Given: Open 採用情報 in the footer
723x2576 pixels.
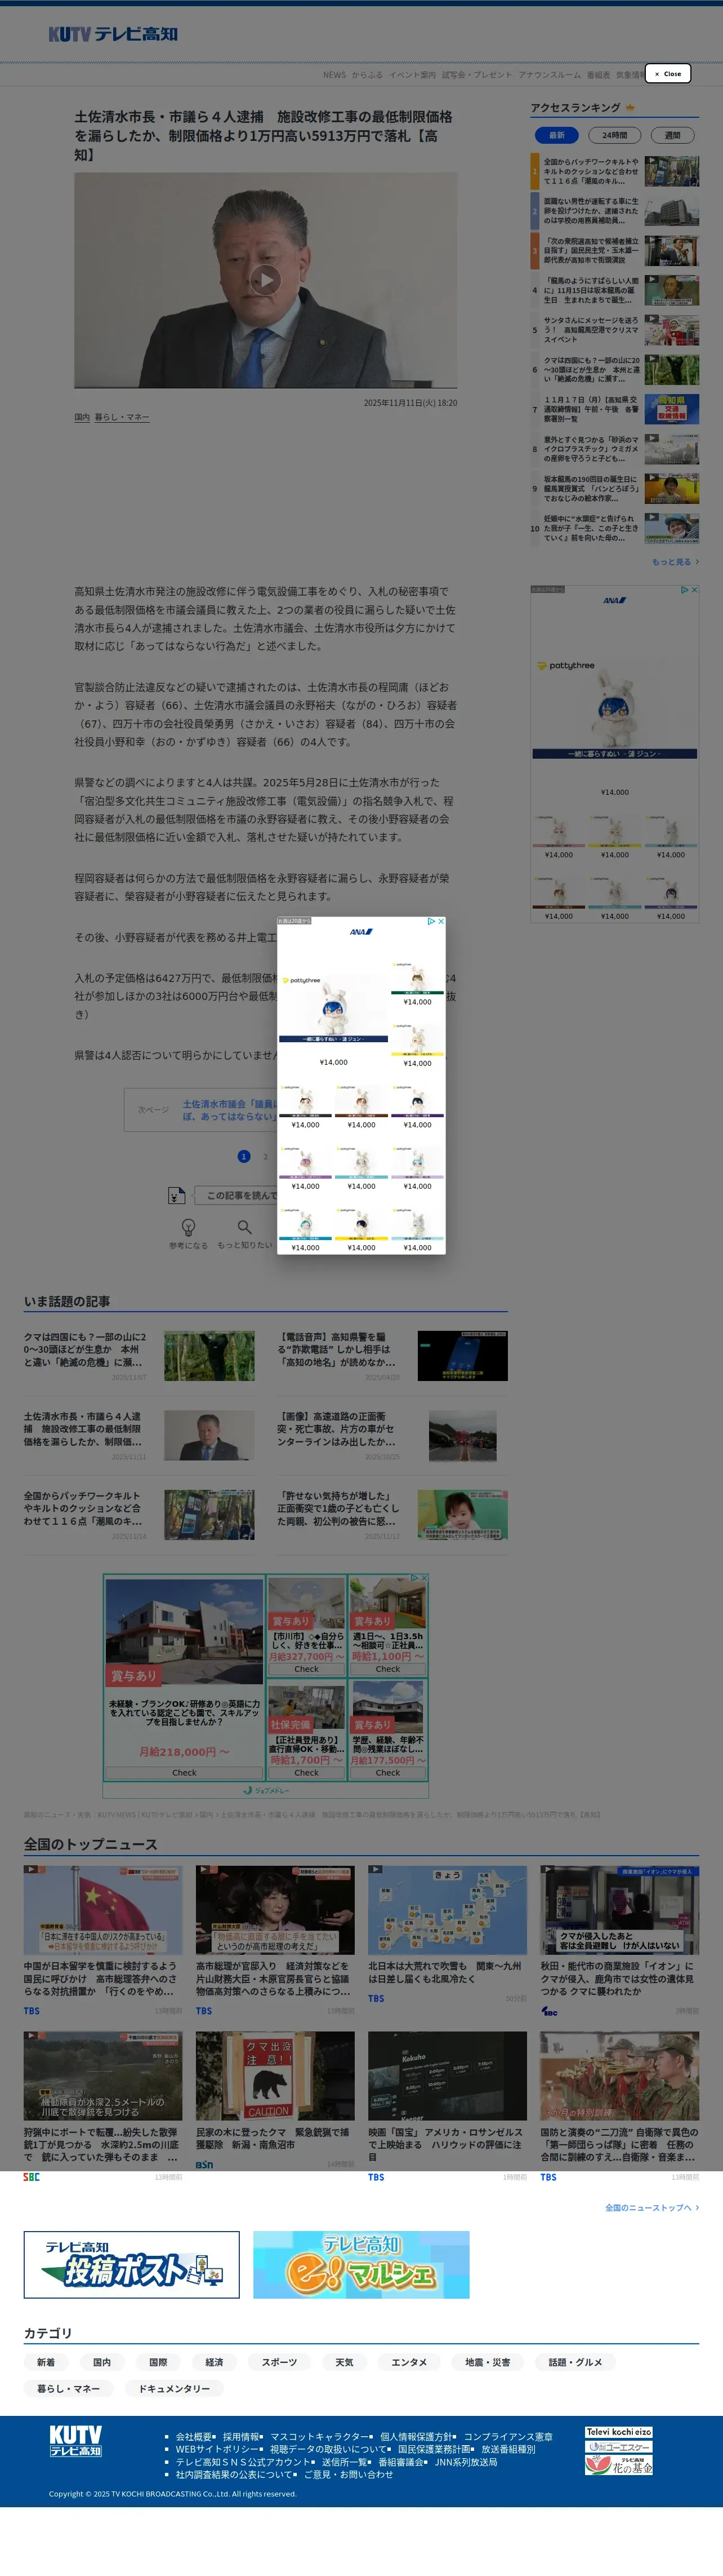Looking at the screenshot, I should (242, 2437).
